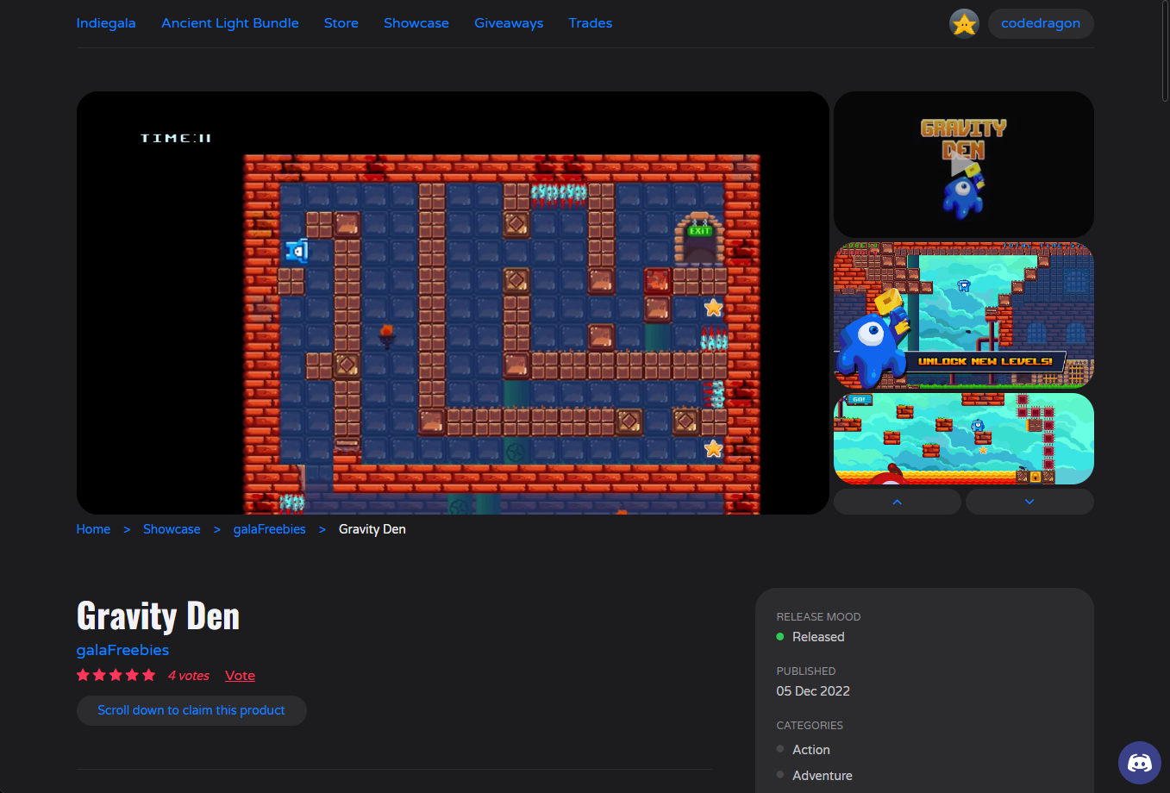The height and width of the screenshot is (793, 1170).
Task: Select the Unlock New Levels screenshot thumbnail
Action: pos(964,315)
